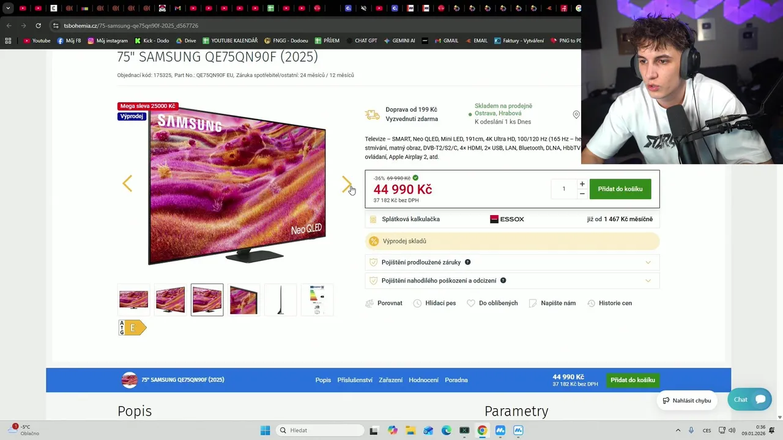Open info tooltip for prodloužené záruky

(467, 262)
